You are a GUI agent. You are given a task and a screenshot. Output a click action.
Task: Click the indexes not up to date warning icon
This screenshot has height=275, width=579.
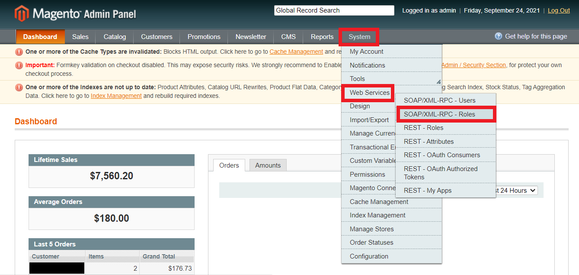[19, 87]
